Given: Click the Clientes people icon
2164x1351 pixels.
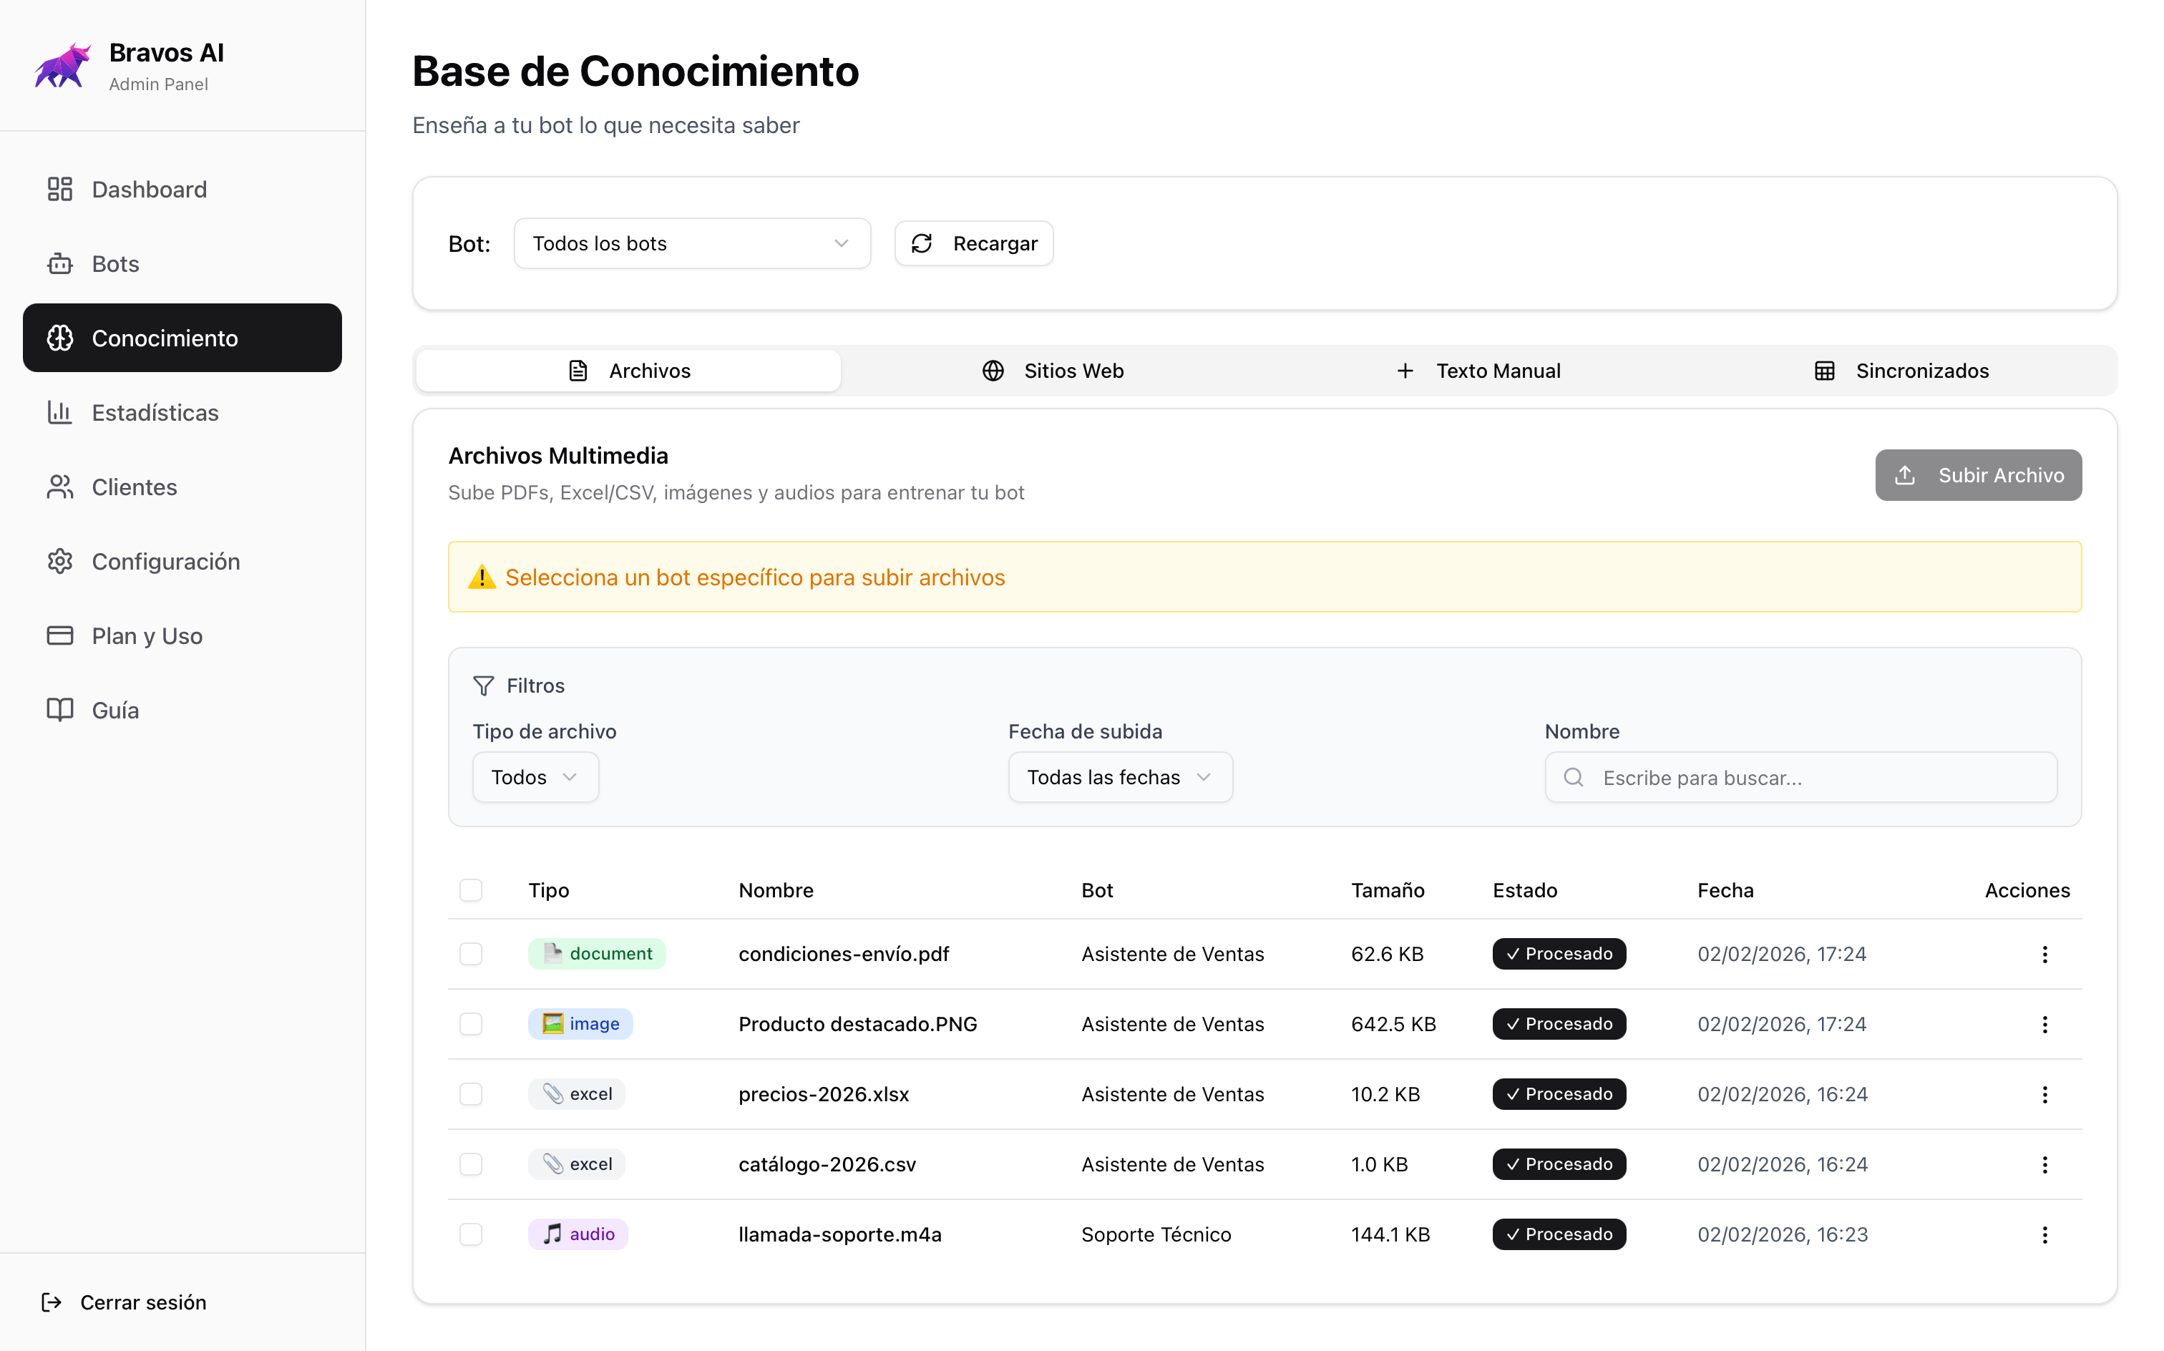Looking at the screenshot, I should tap(60, 487).
